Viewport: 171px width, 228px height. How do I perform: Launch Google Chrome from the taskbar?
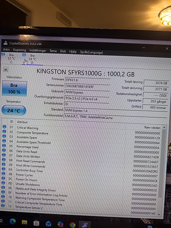[x=73, y=225]
